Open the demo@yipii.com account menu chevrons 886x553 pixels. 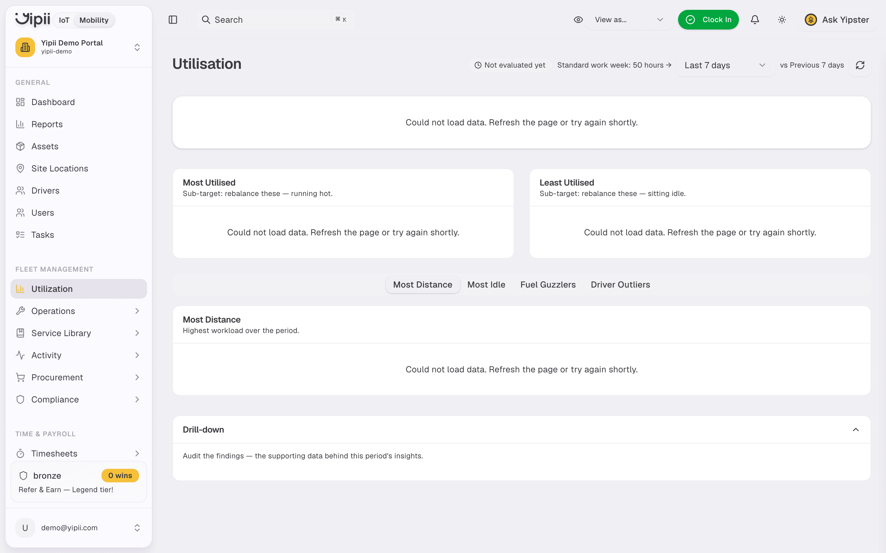[x=137, y=528]
